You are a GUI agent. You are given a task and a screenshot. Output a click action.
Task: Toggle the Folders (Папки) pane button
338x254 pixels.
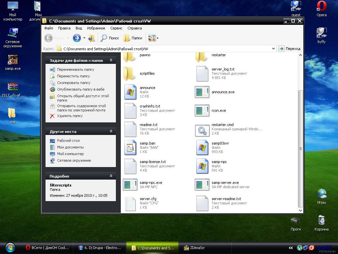133,38
